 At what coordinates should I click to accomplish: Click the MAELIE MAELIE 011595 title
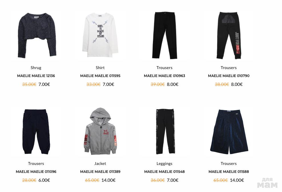point(100,76)
